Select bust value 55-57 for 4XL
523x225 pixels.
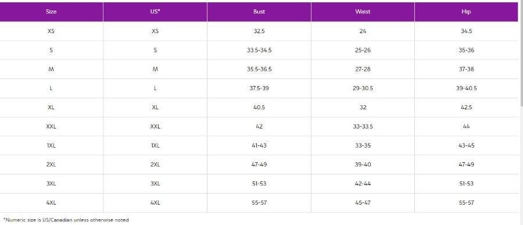click(x=259, y=203)
